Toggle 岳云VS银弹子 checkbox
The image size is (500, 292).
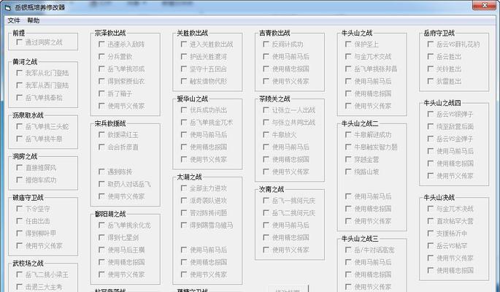(431, 114)
